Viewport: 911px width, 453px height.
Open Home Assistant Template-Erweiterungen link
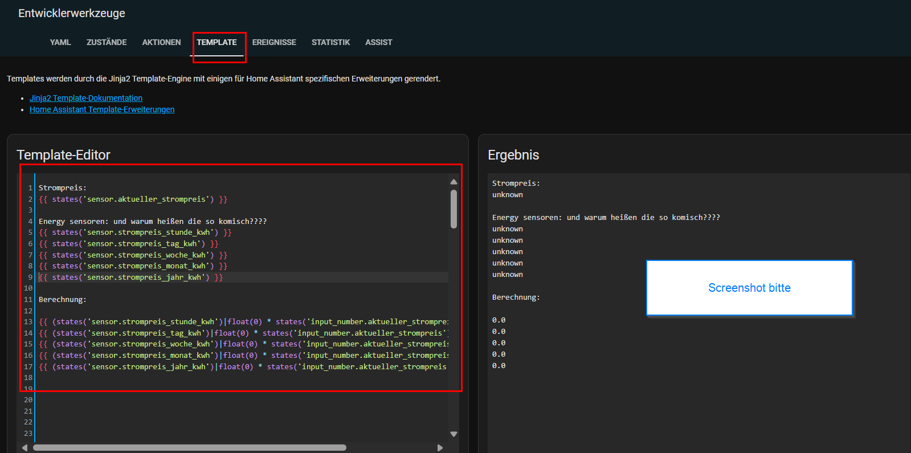point(102,109)
